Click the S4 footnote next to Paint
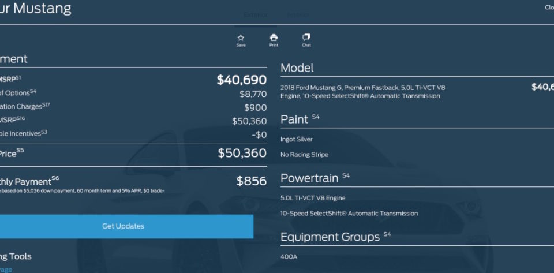 (316, 117)
